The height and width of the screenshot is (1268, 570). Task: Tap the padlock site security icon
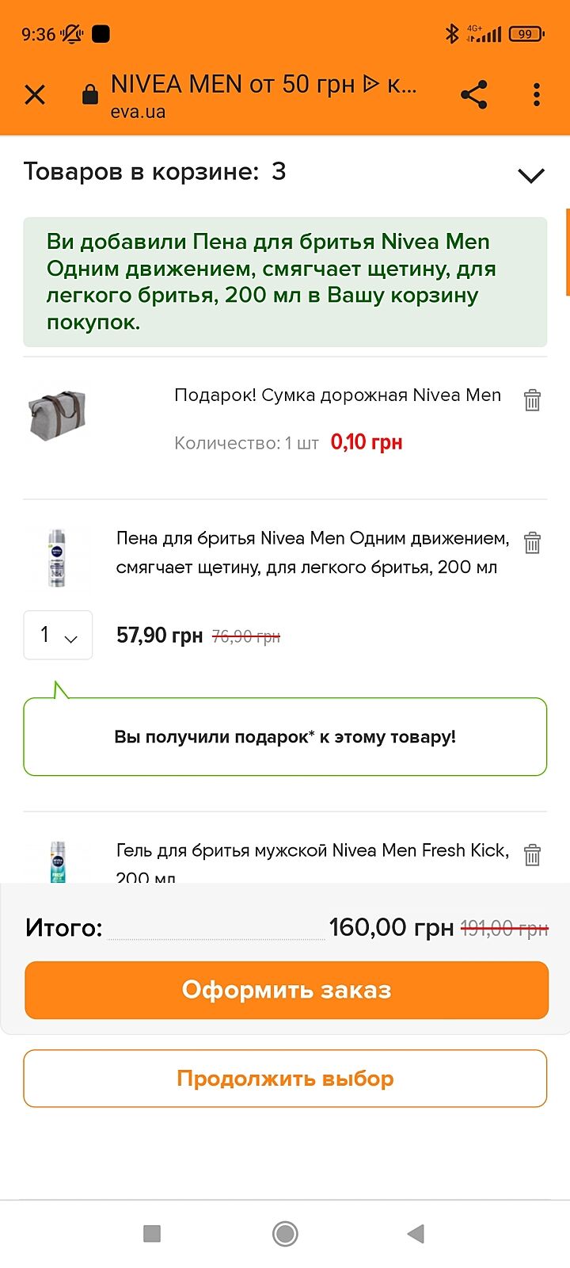point(90,95)
